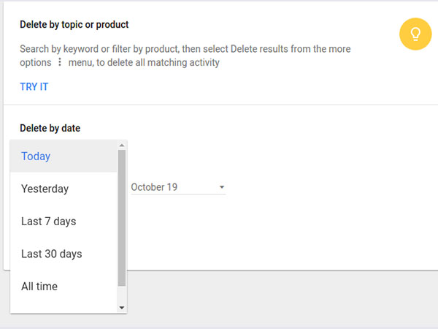Select the Last 30 days option
The height and width of the screenshot is (329, 438).
51,254
